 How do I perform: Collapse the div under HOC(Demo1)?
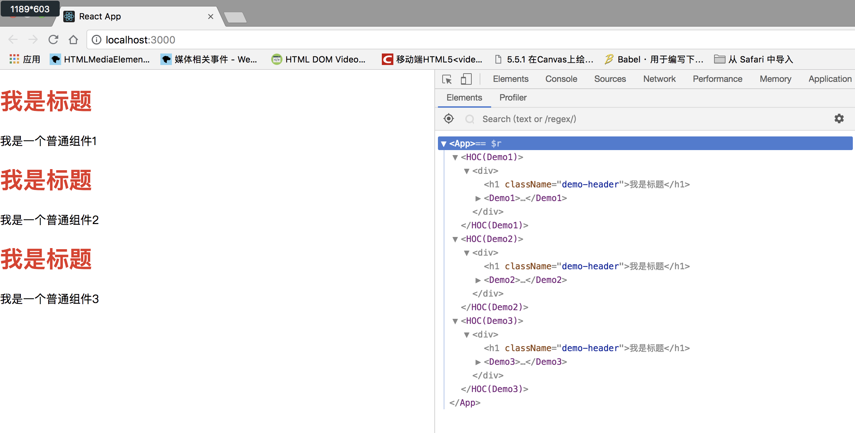tap(467, 171)
